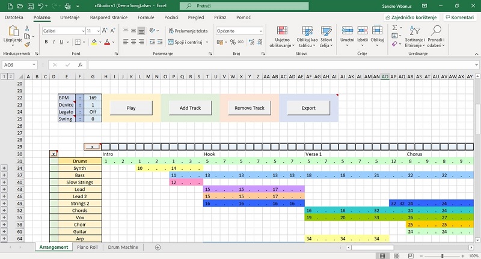This screenshot has height=259, width=481.
Task: Open the Formule ribbon tab
Action: click(146, 17)
